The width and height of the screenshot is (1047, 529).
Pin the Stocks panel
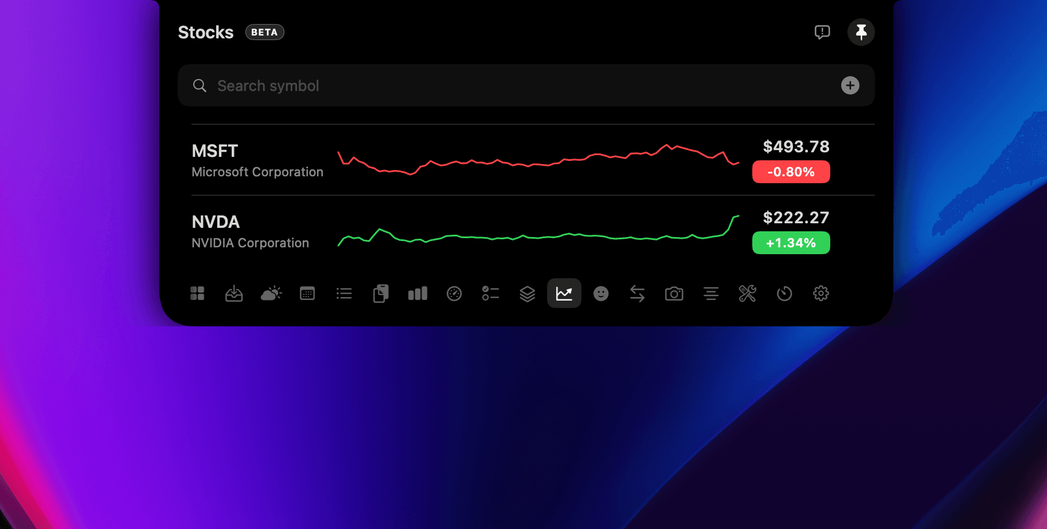(x=861, y=32)
